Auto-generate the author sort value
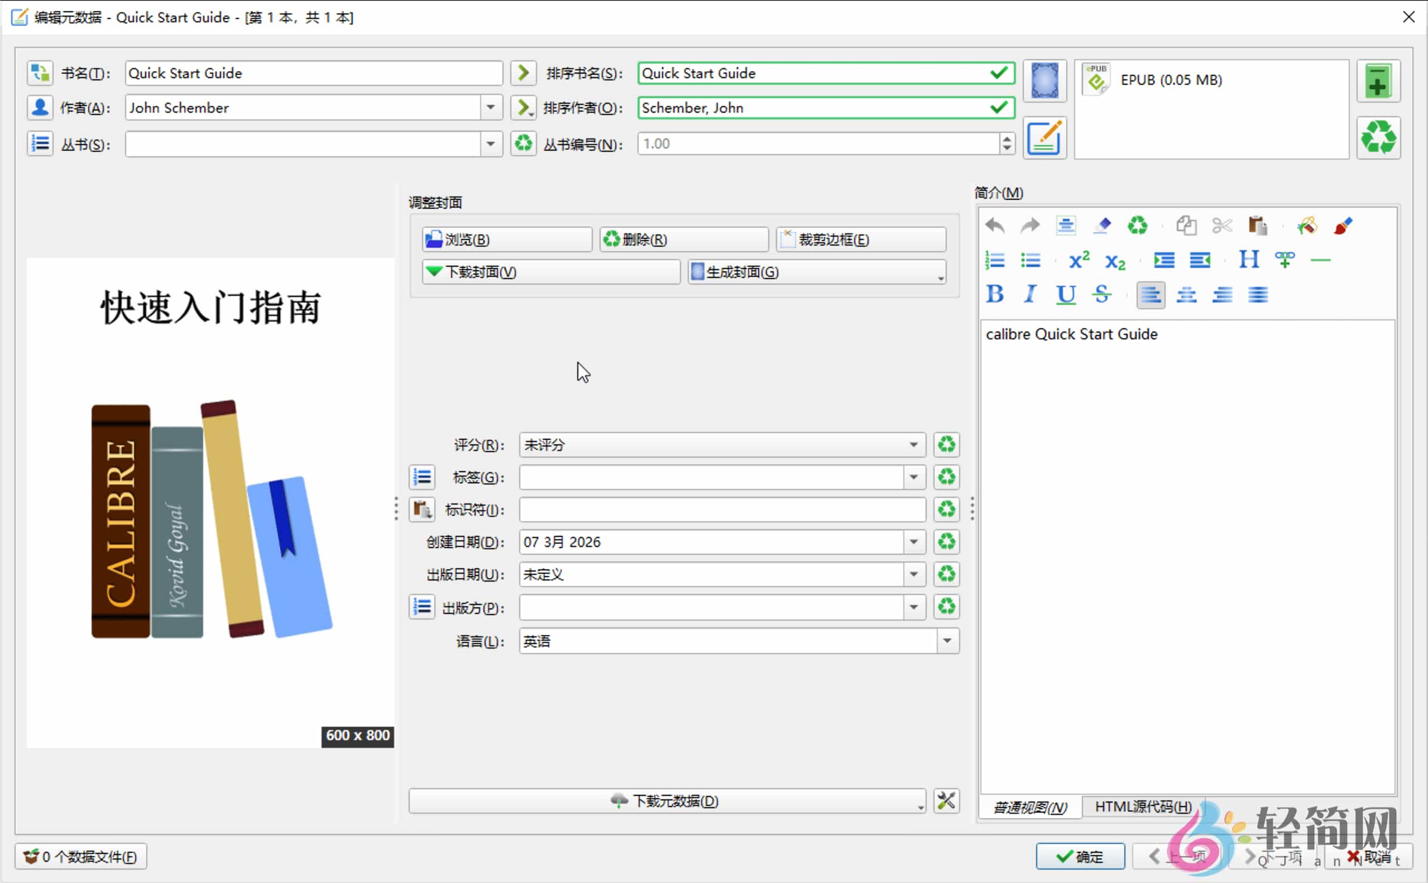 [x=523, y=108]
